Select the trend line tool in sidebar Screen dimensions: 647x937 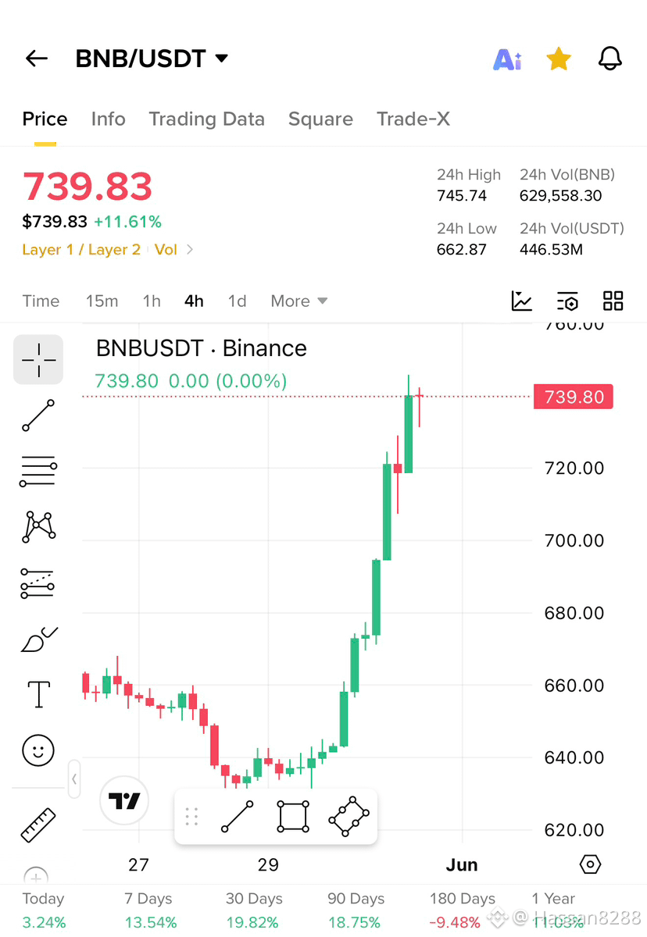pyautogui.click(x=38, y=415)
